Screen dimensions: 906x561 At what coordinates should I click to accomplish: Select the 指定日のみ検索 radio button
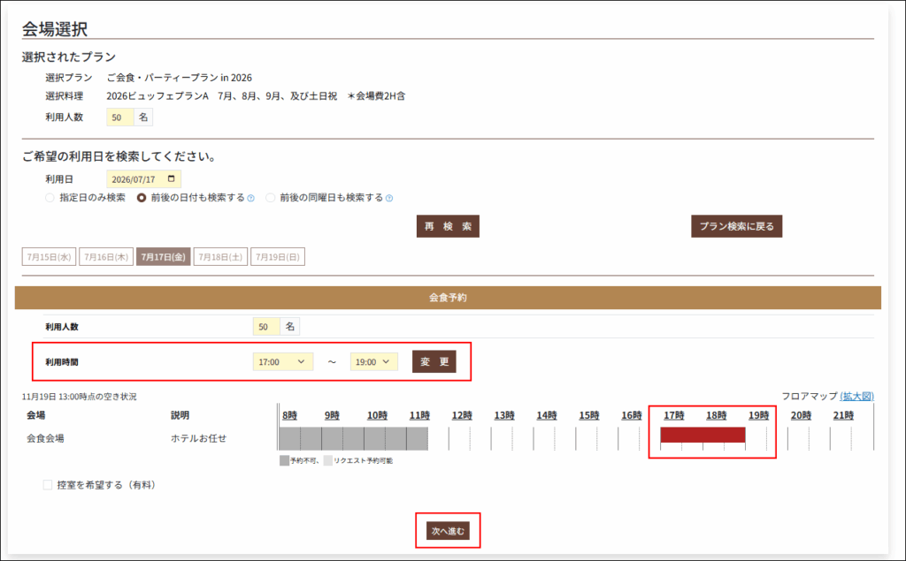click(x=50, y=198)
